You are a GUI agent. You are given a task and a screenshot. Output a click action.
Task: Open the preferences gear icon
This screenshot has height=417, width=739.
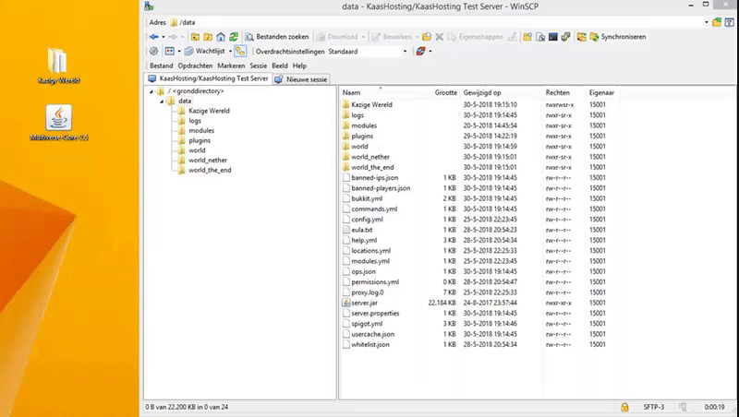click(x=154, y=52)
